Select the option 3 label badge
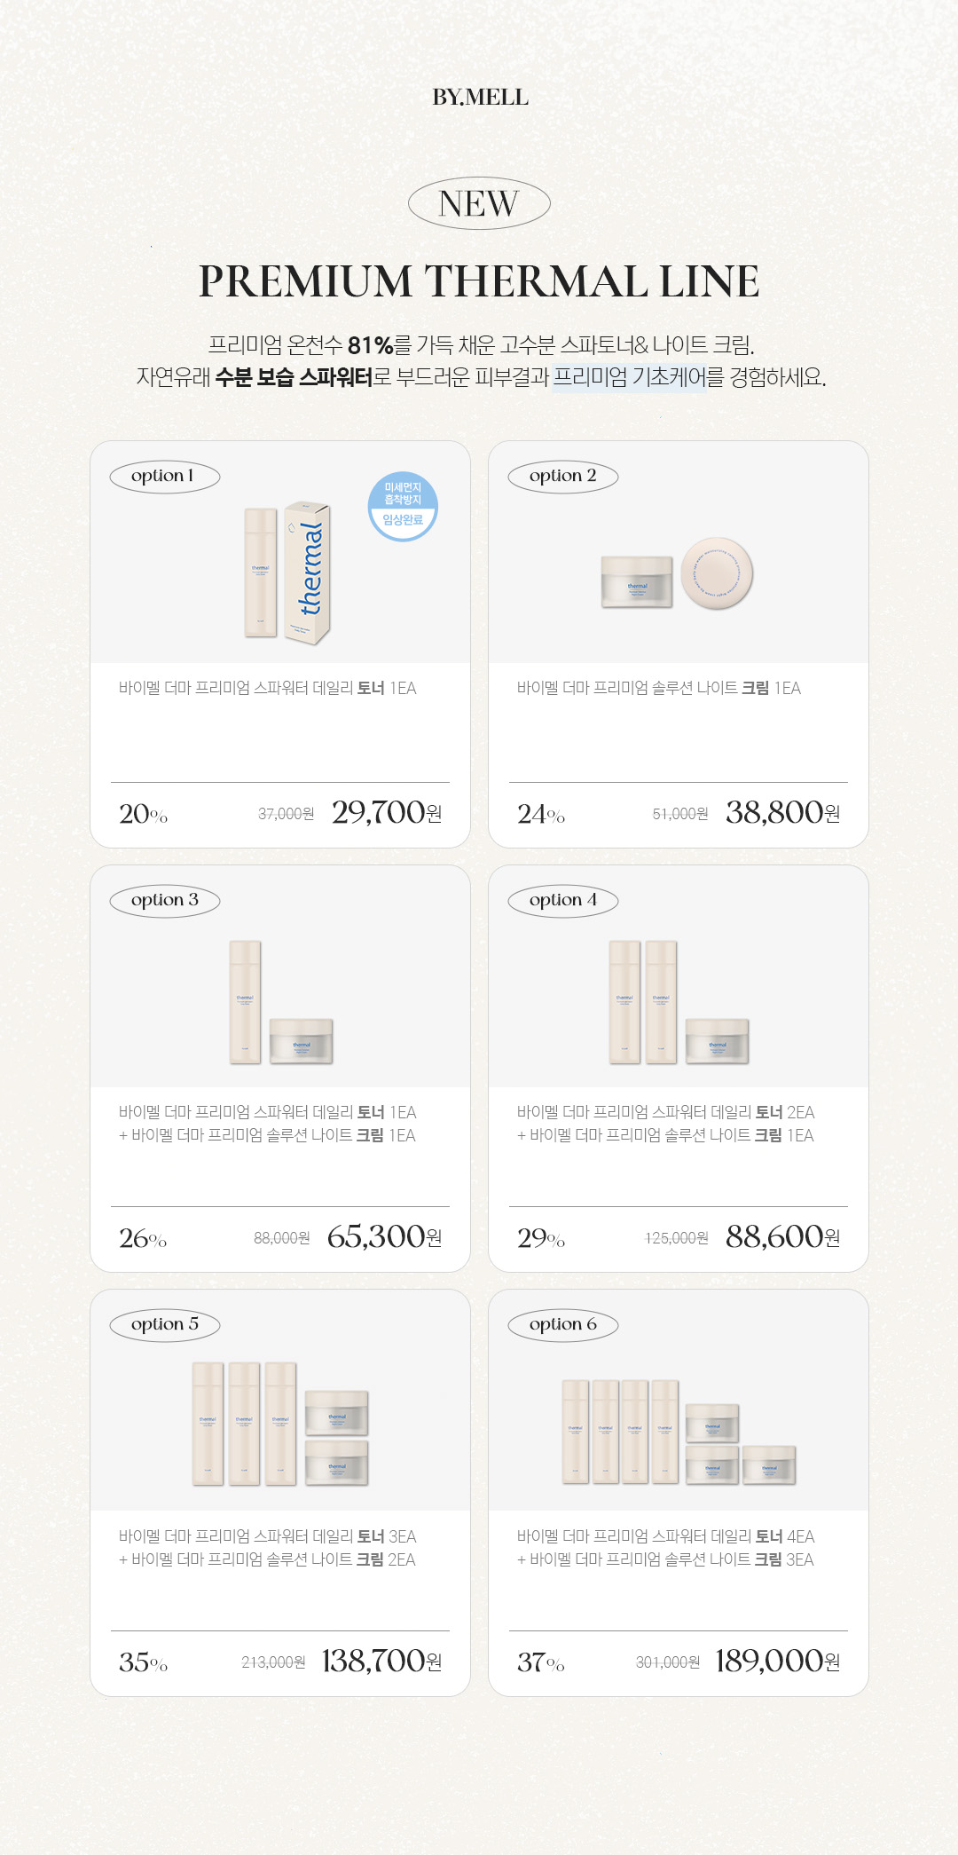Viewport: 958px width, 1855px height. 165,901
